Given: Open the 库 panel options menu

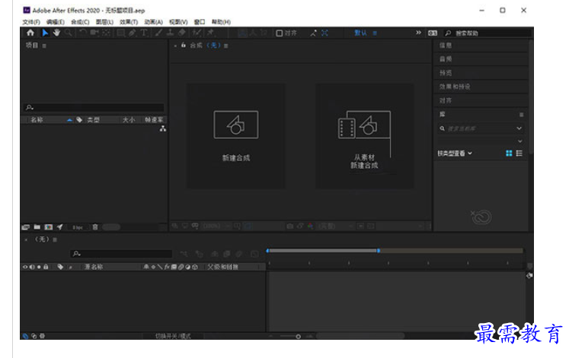Looking at the screenshot, I should click(x=522, y=115).
